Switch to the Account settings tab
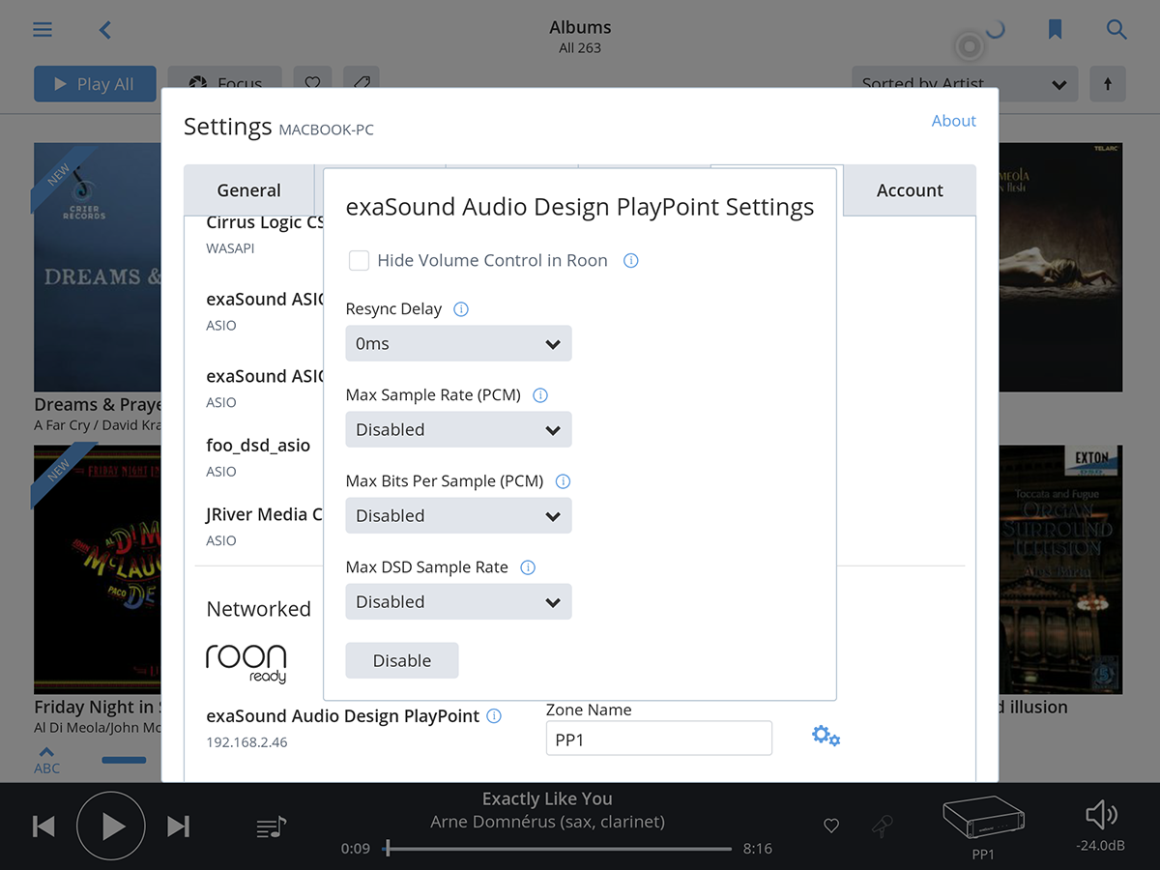This screenshot has height=870, width=1160. [x=910, y=190]
